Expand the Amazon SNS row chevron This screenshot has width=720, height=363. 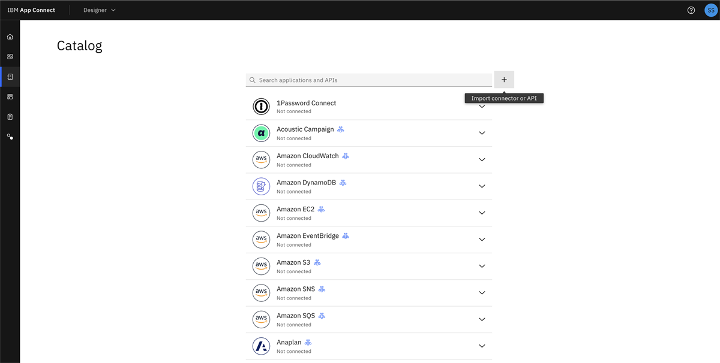482,293
